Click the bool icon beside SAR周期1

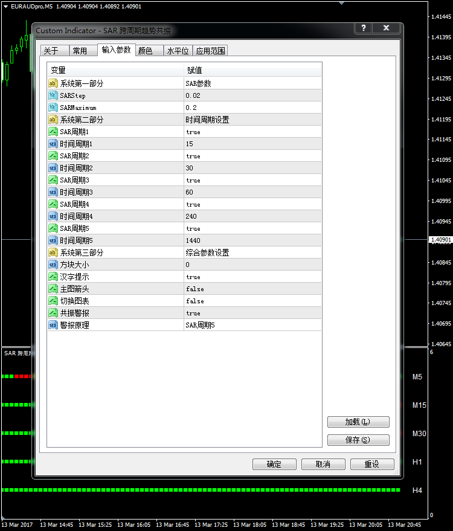tap(53, 132)
